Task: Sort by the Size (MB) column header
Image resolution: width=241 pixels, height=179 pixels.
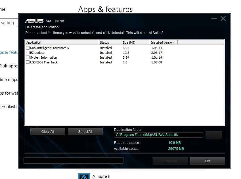Action: click(x=135, y=42)
